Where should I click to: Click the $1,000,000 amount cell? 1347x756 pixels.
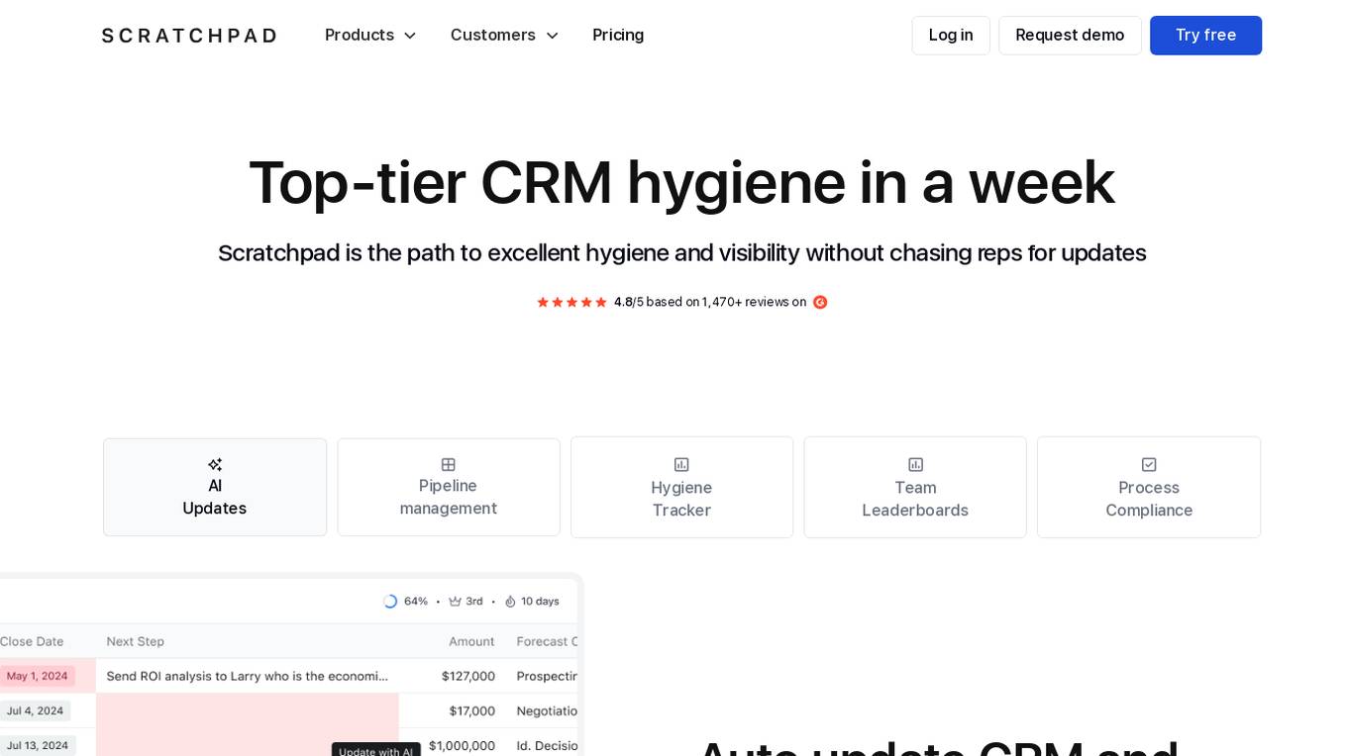point(462,745)
